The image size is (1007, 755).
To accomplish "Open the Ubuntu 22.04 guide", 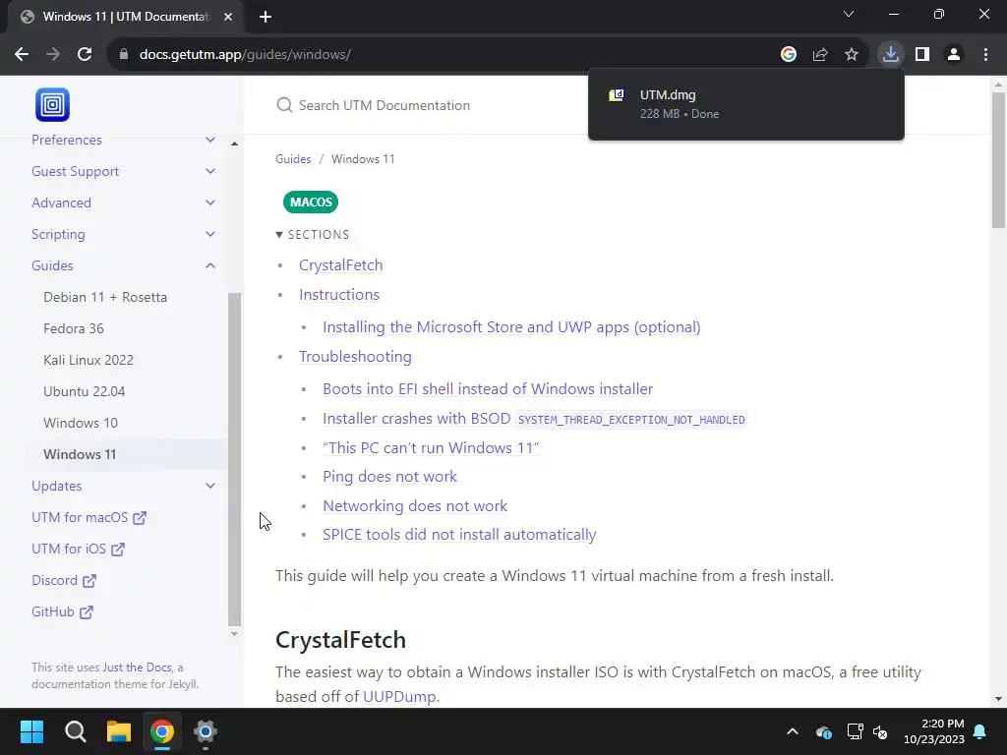I will point(85,391).
